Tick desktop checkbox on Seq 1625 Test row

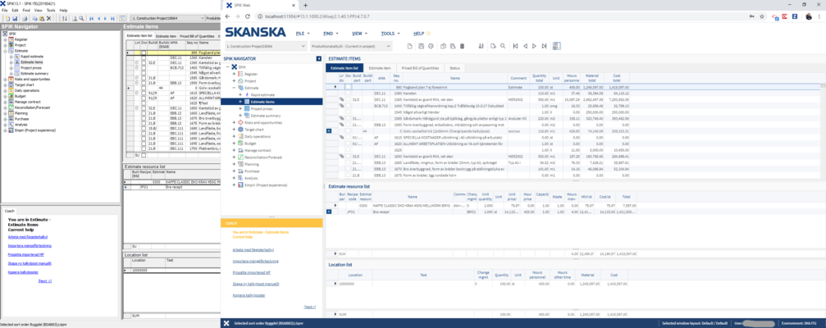pos(143,102)
